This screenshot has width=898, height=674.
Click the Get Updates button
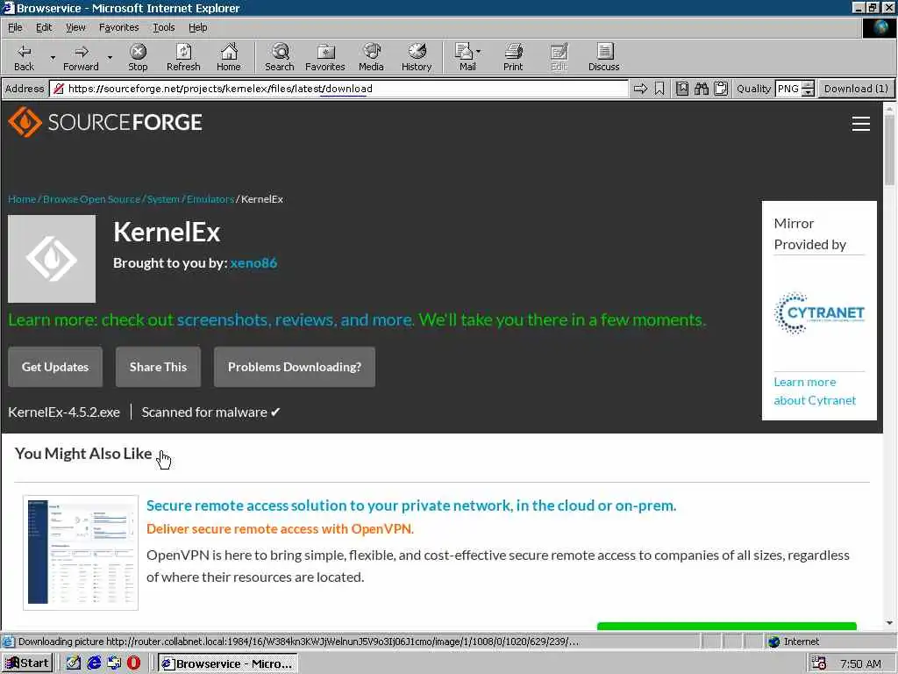[x=55, y=367]
